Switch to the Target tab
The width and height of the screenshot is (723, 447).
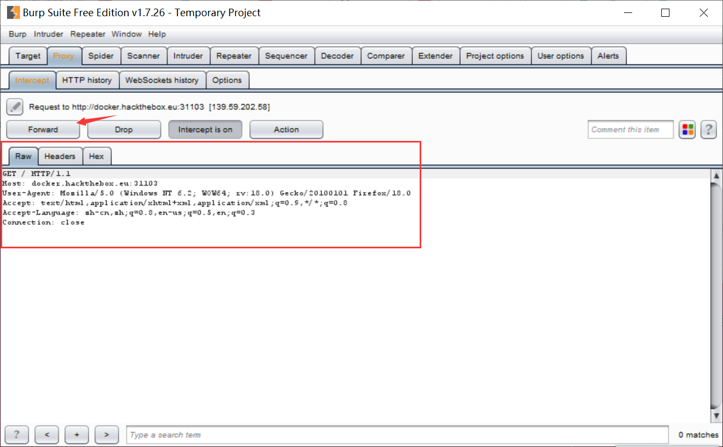(28, 56)
